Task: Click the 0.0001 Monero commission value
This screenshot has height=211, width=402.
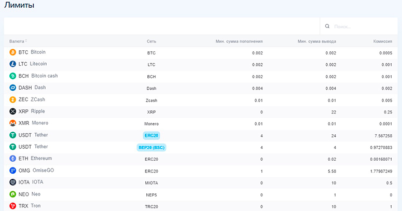Action: [385, 124]
